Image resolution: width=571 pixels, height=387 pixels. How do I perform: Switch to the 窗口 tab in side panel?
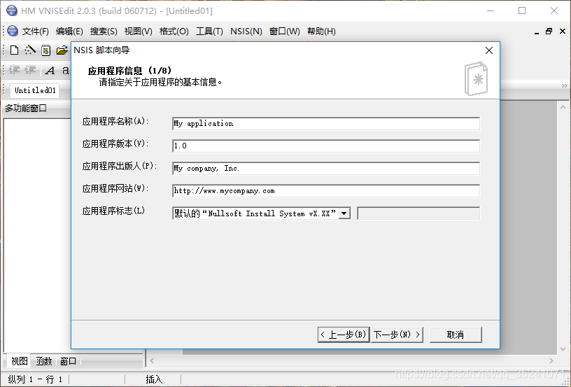coord(68,361)
